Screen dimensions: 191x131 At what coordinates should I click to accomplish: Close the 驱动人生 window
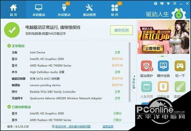click(x=187, y=3)
